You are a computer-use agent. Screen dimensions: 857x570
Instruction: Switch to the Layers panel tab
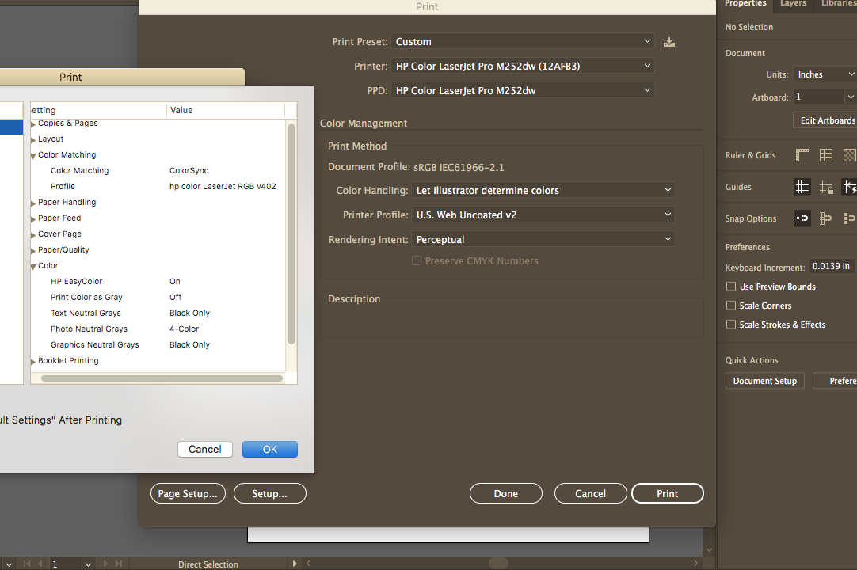[x=793, y=4]
